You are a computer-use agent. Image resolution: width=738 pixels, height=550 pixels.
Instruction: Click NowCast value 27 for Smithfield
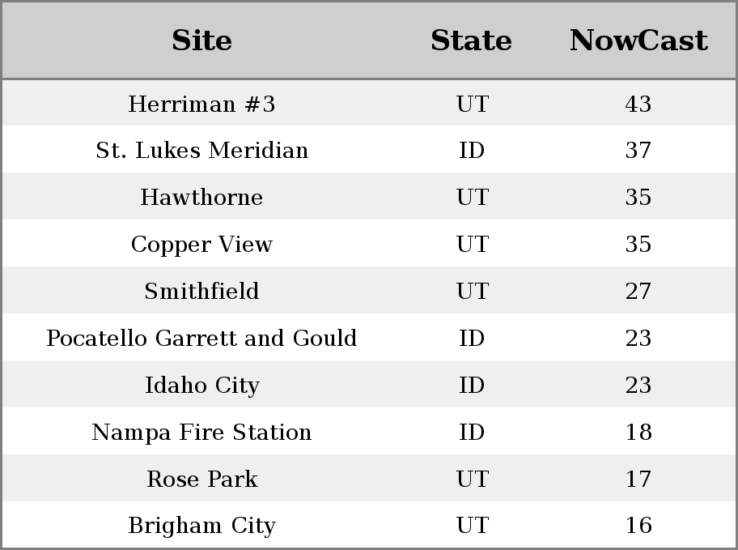(x=638, y=291)
